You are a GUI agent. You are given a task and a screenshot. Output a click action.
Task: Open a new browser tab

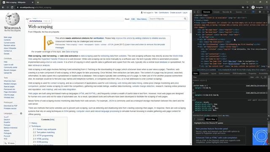(38, 3)
